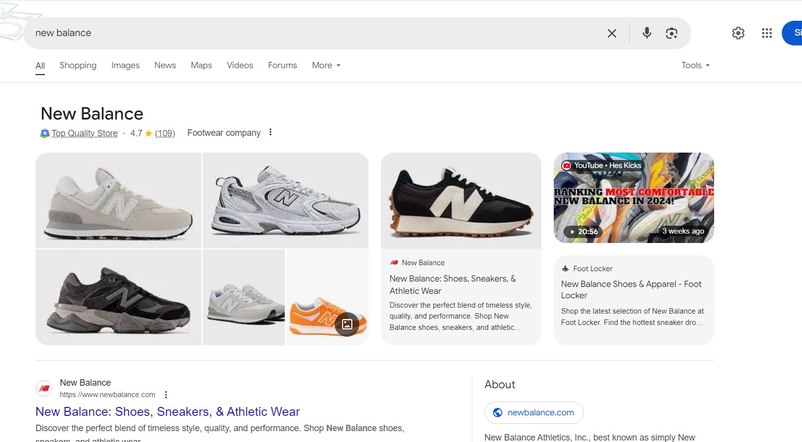Click the Top Quality Store badge icon
This screenshot has width=802, height=442.
click(45, 133)
